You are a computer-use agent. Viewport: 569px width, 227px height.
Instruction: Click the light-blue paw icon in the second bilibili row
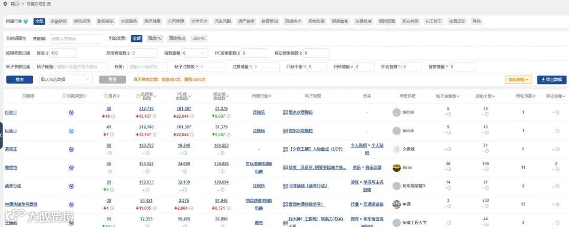(71, 131)
